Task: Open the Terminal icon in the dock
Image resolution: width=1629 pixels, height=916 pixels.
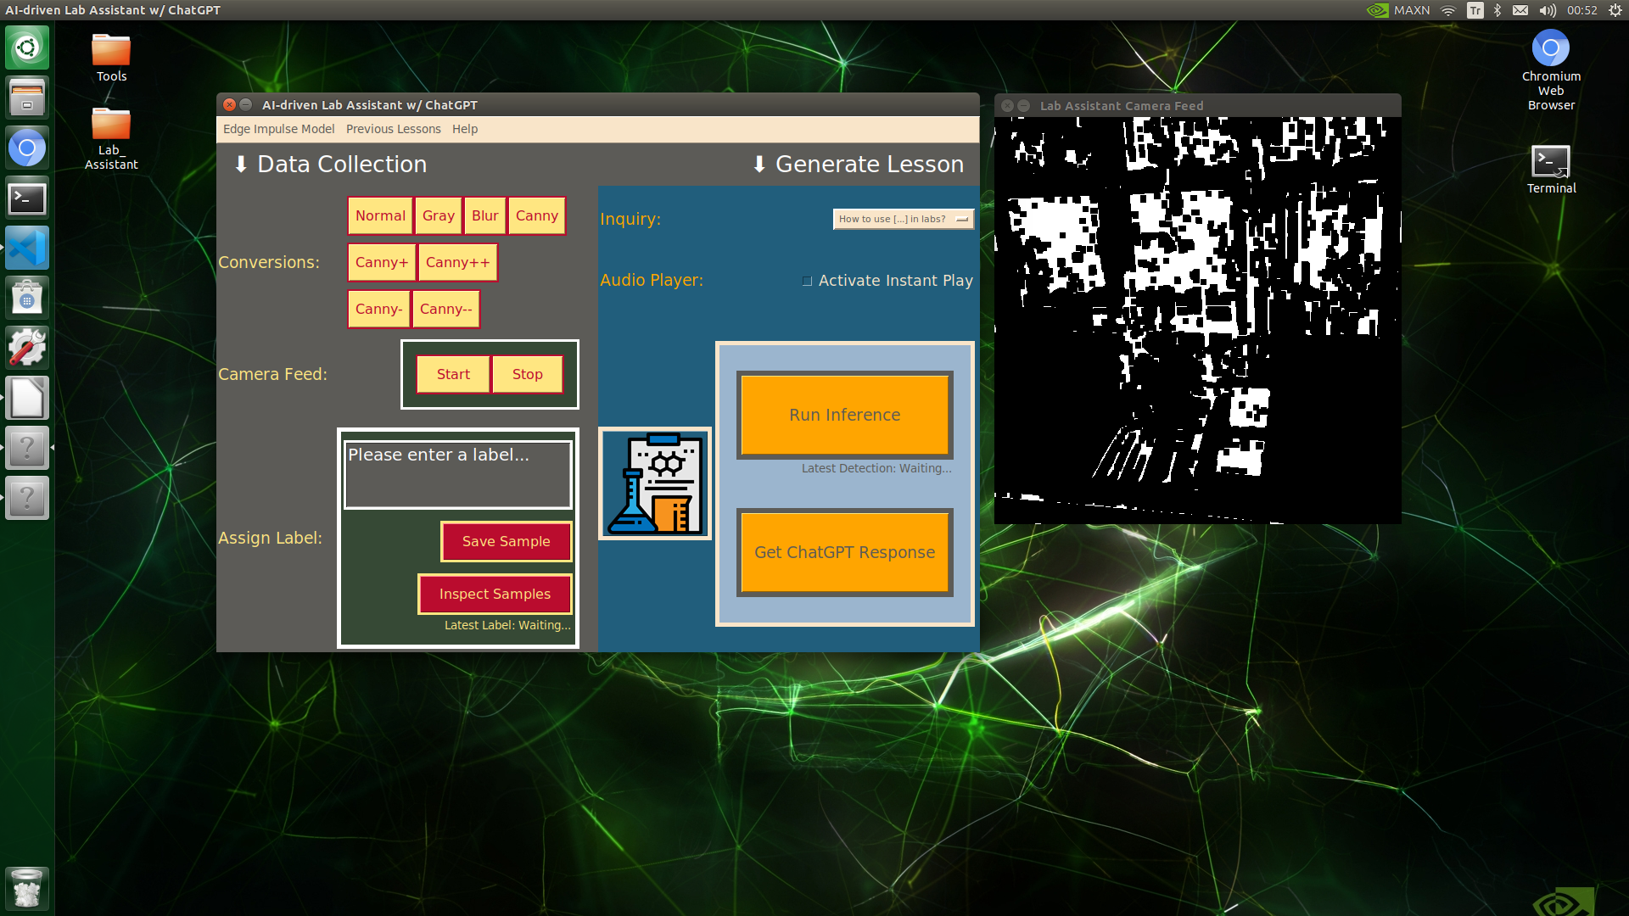Action: tap(27, 198)
